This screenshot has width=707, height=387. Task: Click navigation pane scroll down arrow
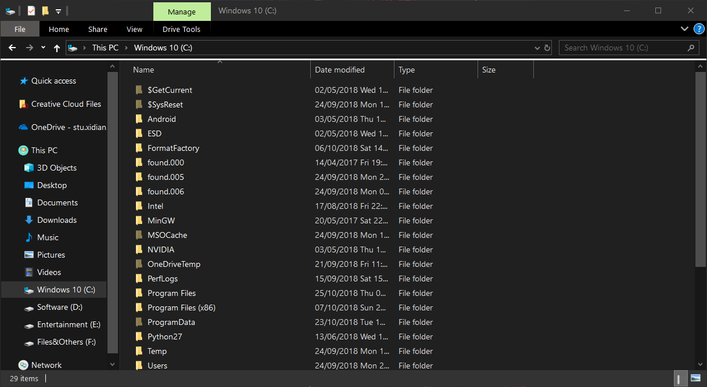point(113,364)
